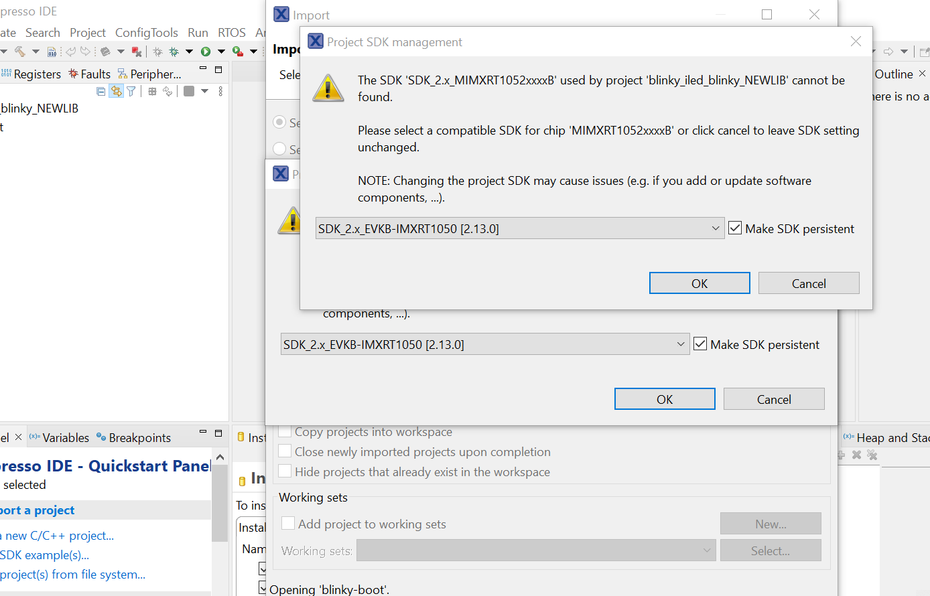The height and width of the screenshot is (596, 930).
Task: Click the Build hammer icon in toolbar
Action: point(19,52)
